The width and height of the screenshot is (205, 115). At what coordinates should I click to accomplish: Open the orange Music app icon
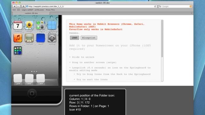click(18, 38)
